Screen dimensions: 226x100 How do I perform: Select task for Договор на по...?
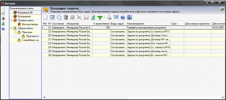(134, 51)
